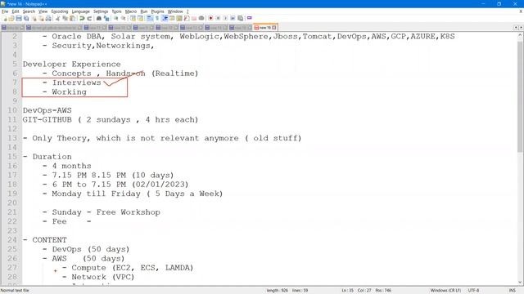524x294 pixels.
Task: Create a new document via toolbar icon
Action: 4,18
